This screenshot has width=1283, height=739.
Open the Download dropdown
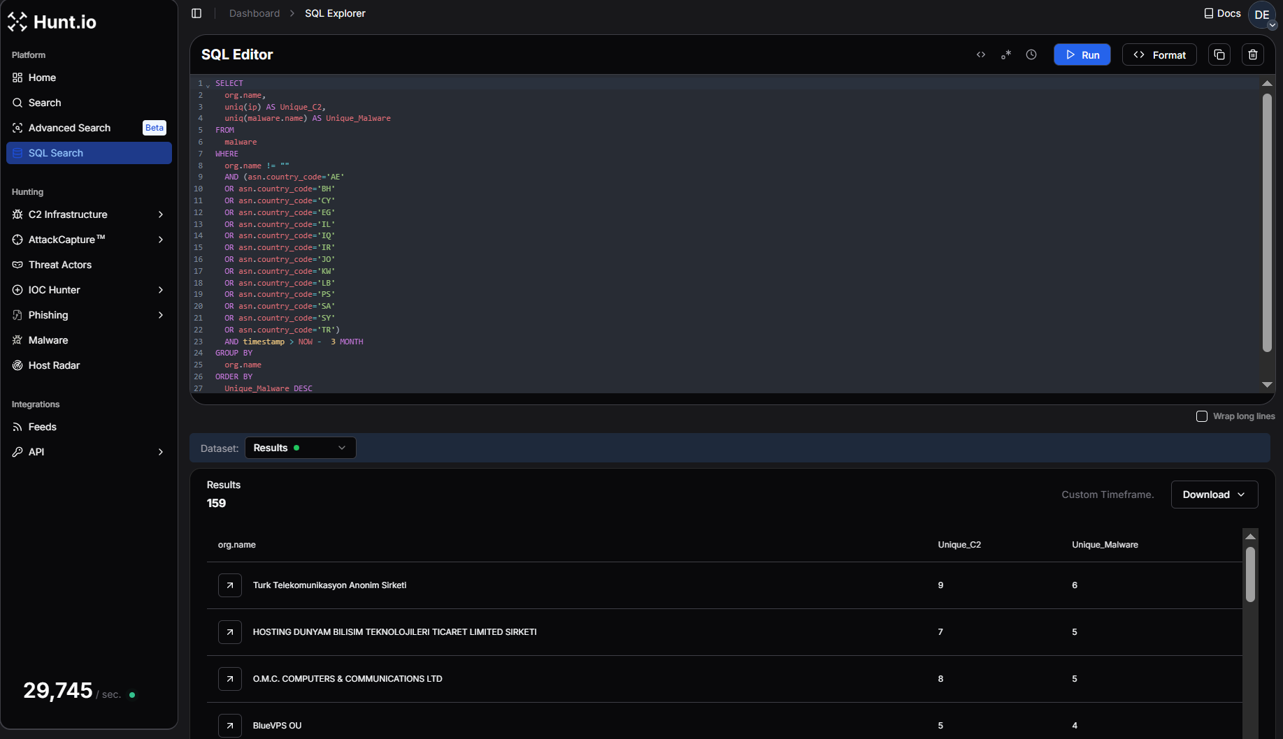click(x=1214, y=495)
